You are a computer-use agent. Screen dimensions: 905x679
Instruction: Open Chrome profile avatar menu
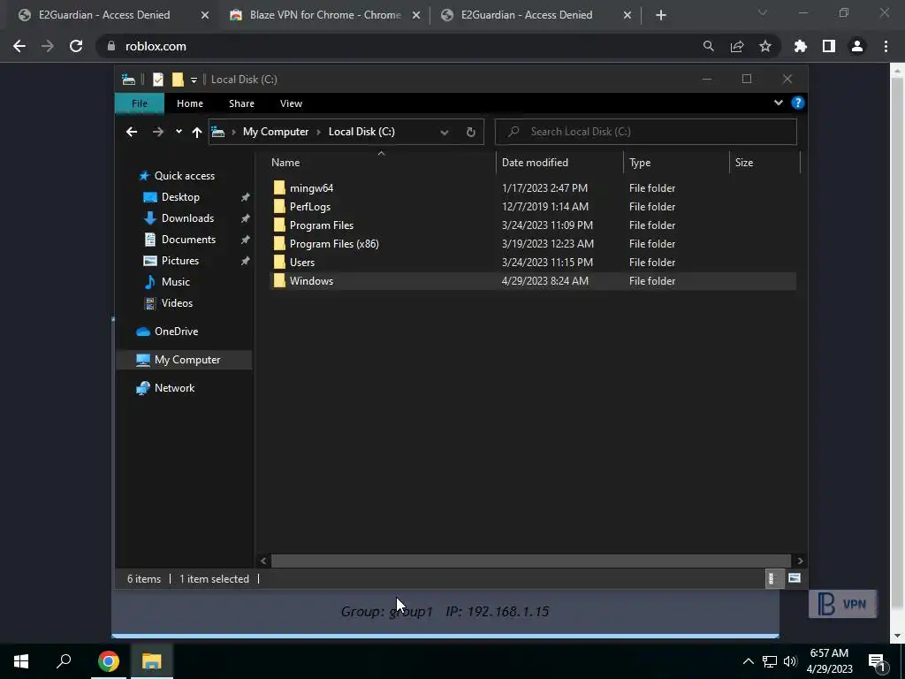point(857,46)
